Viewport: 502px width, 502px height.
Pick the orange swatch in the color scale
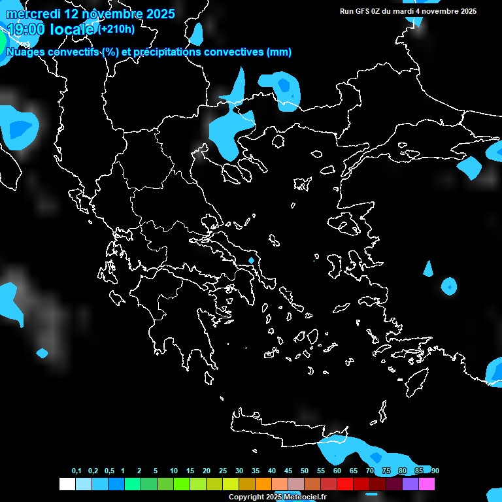click(263, 484)
